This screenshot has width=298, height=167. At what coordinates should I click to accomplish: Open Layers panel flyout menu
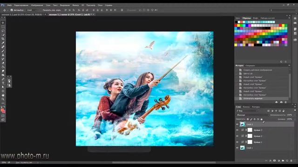click(295, 107)
